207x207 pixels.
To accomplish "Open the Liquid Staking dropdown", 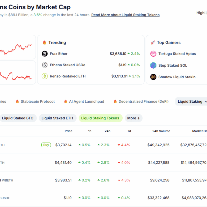I will tap(191, 102).
